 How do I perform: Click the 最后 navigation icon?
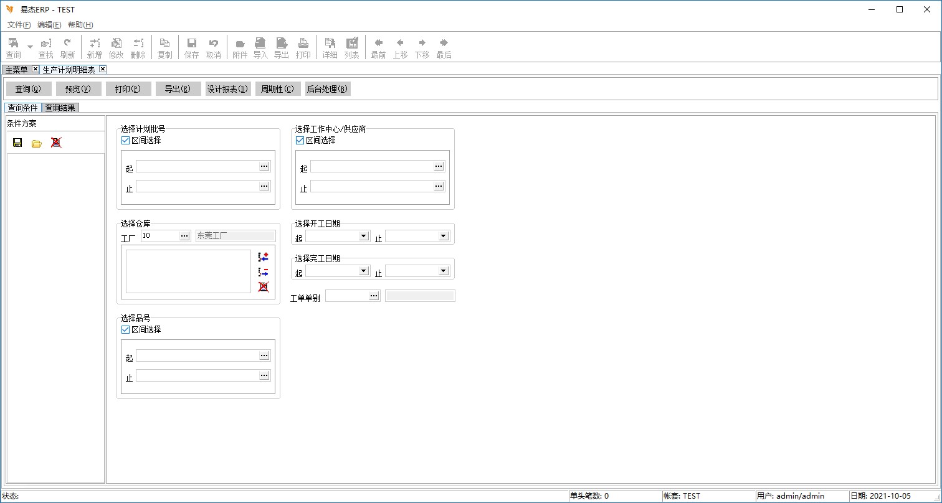pos(444,47)
